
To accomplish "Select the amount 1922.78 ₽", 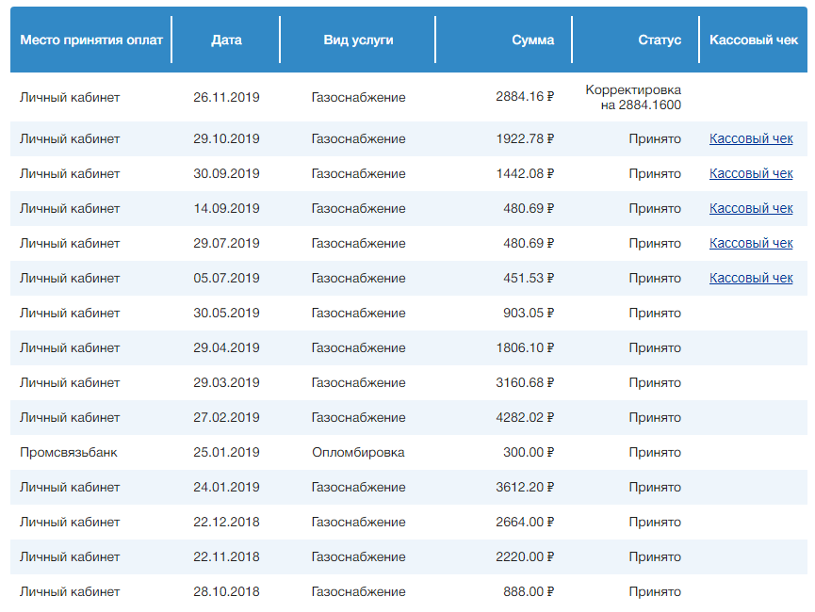I will [525, 138].
